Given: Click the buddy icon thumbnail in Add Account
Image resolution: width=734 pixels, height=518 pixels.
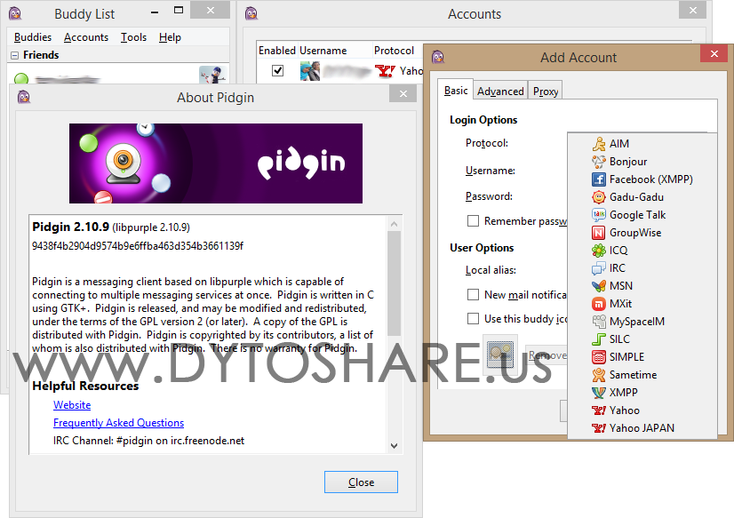Looking at the screenshot, I should point(500,355).
